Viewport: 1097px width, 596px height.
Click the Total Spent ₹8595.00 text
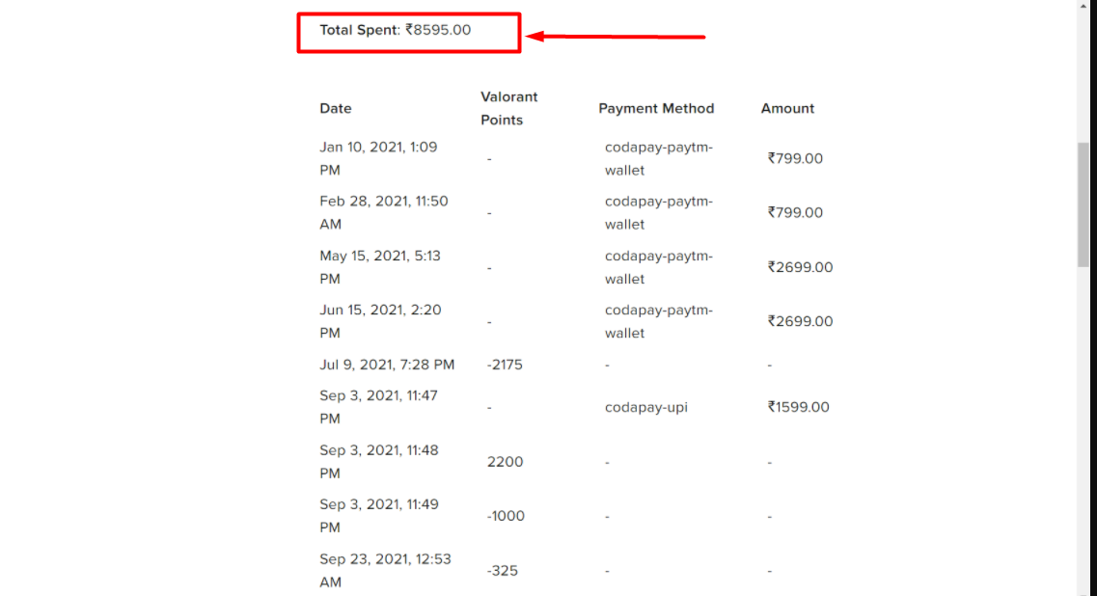396,30
